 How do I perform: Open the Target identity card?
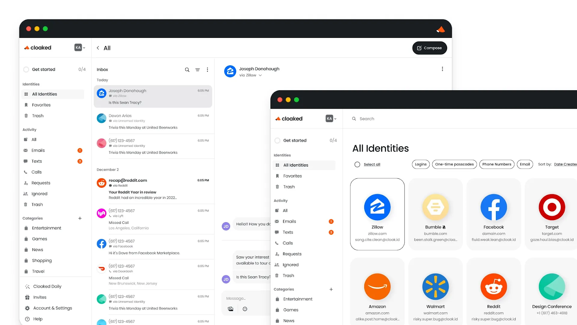click(552, 214)
